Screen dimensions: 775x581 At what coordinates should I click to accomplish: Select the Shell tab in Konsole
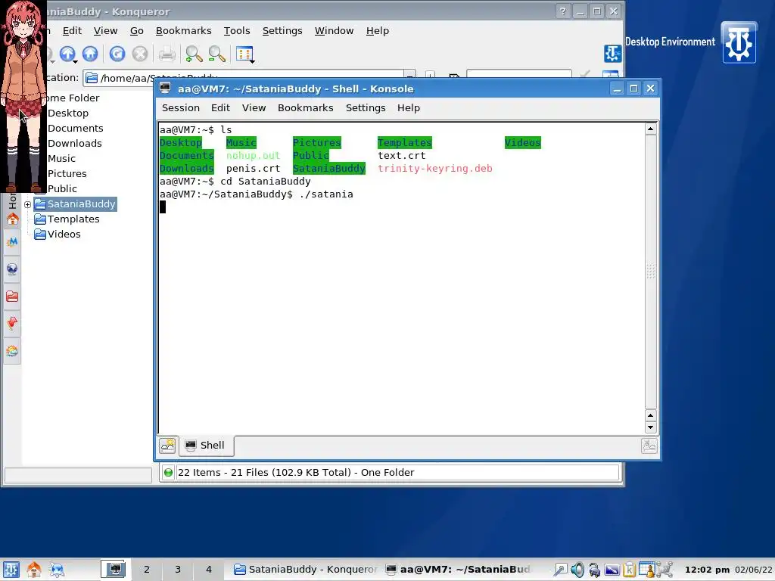[206, 446]
